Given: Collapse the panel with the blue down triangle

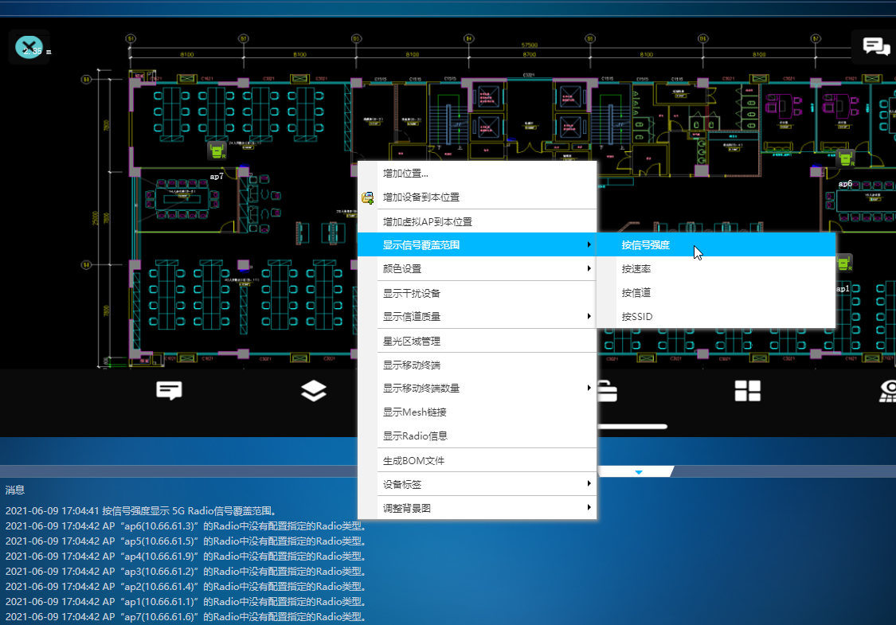Looking at the screenshot, I should point(638,472).
